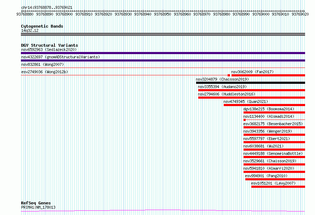Open nsv3204879 (Chaisson2019) variant label
315x215 pixels.
pyautogui.click(x=222, y=79)
